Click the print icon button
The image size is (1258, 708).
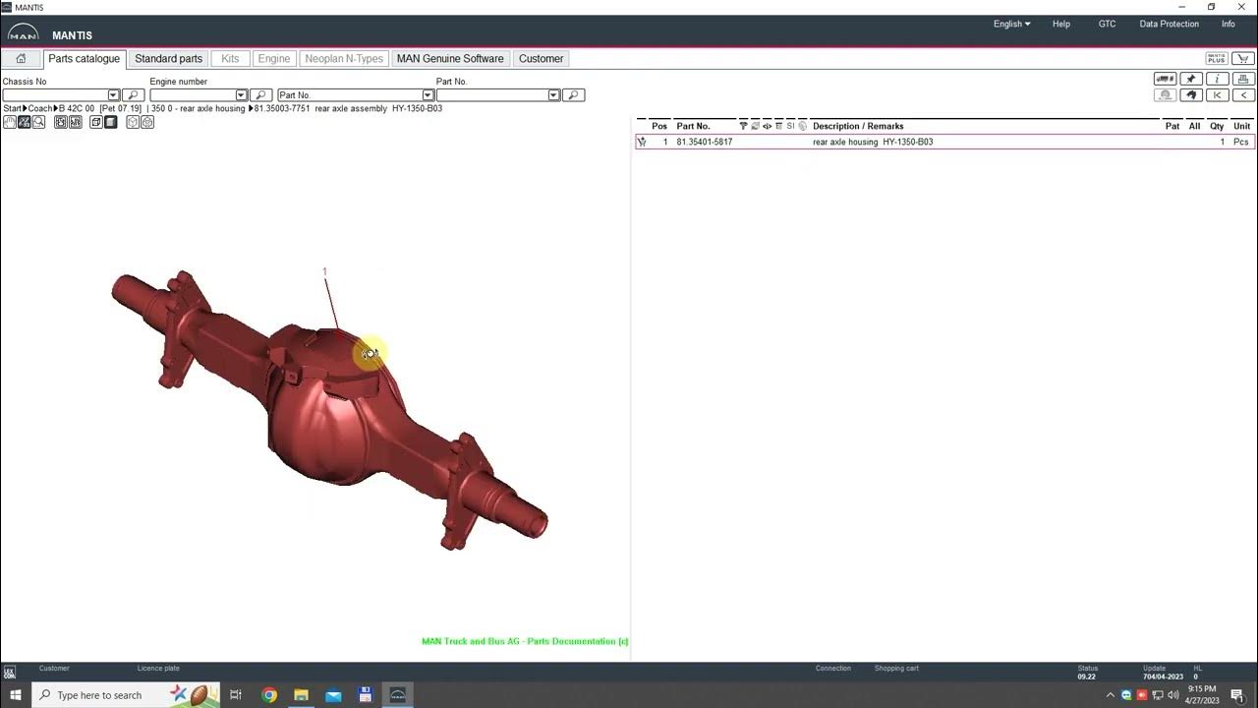(1243, 79)
